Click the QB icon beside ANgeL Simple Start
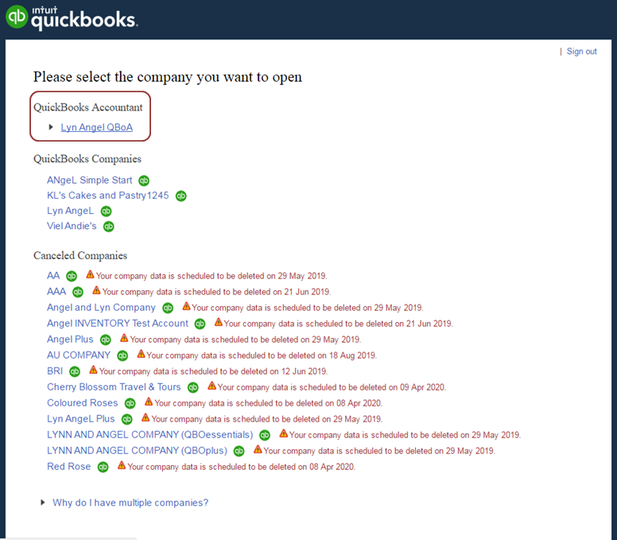Image resolution: width=617 pixels, height=540 pixels. tap(144, 181)
